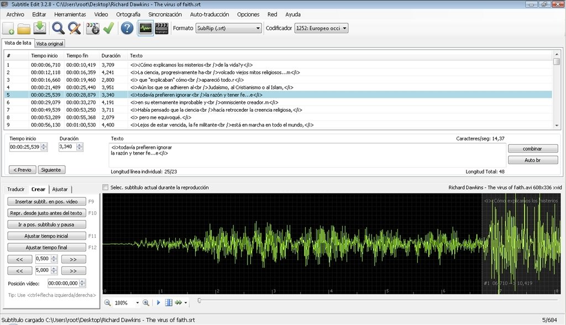Click the green double-arrow waveform icon

click(x=179, y=302)
